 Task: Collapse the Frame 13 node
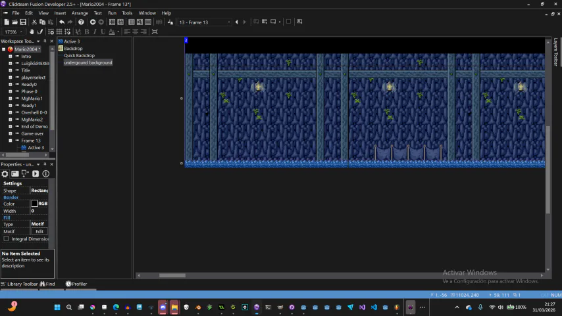coord(11,141)
